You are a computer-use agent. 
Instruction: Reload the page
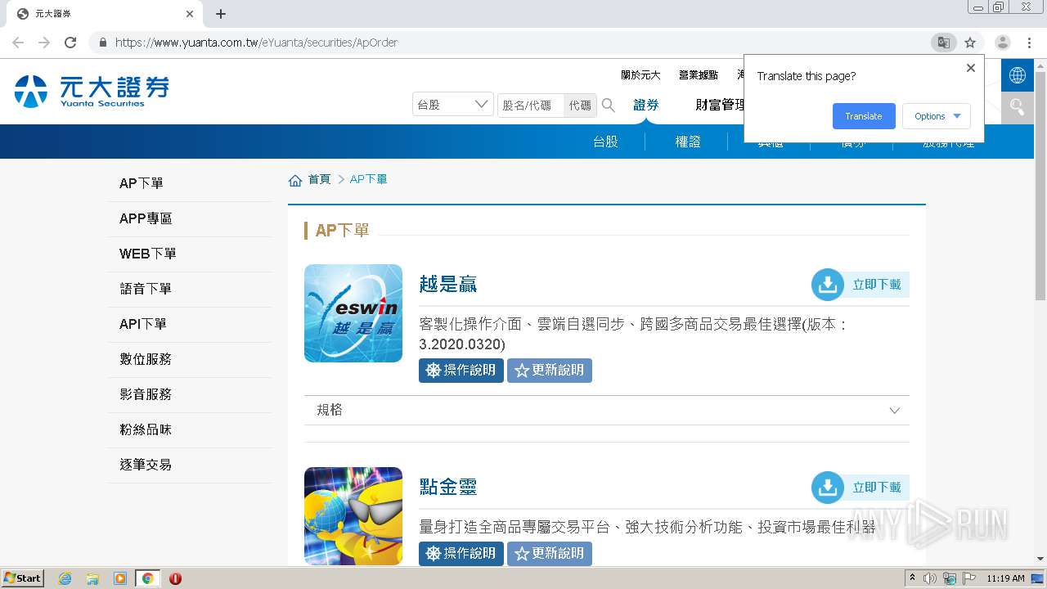tap(70, 43)
